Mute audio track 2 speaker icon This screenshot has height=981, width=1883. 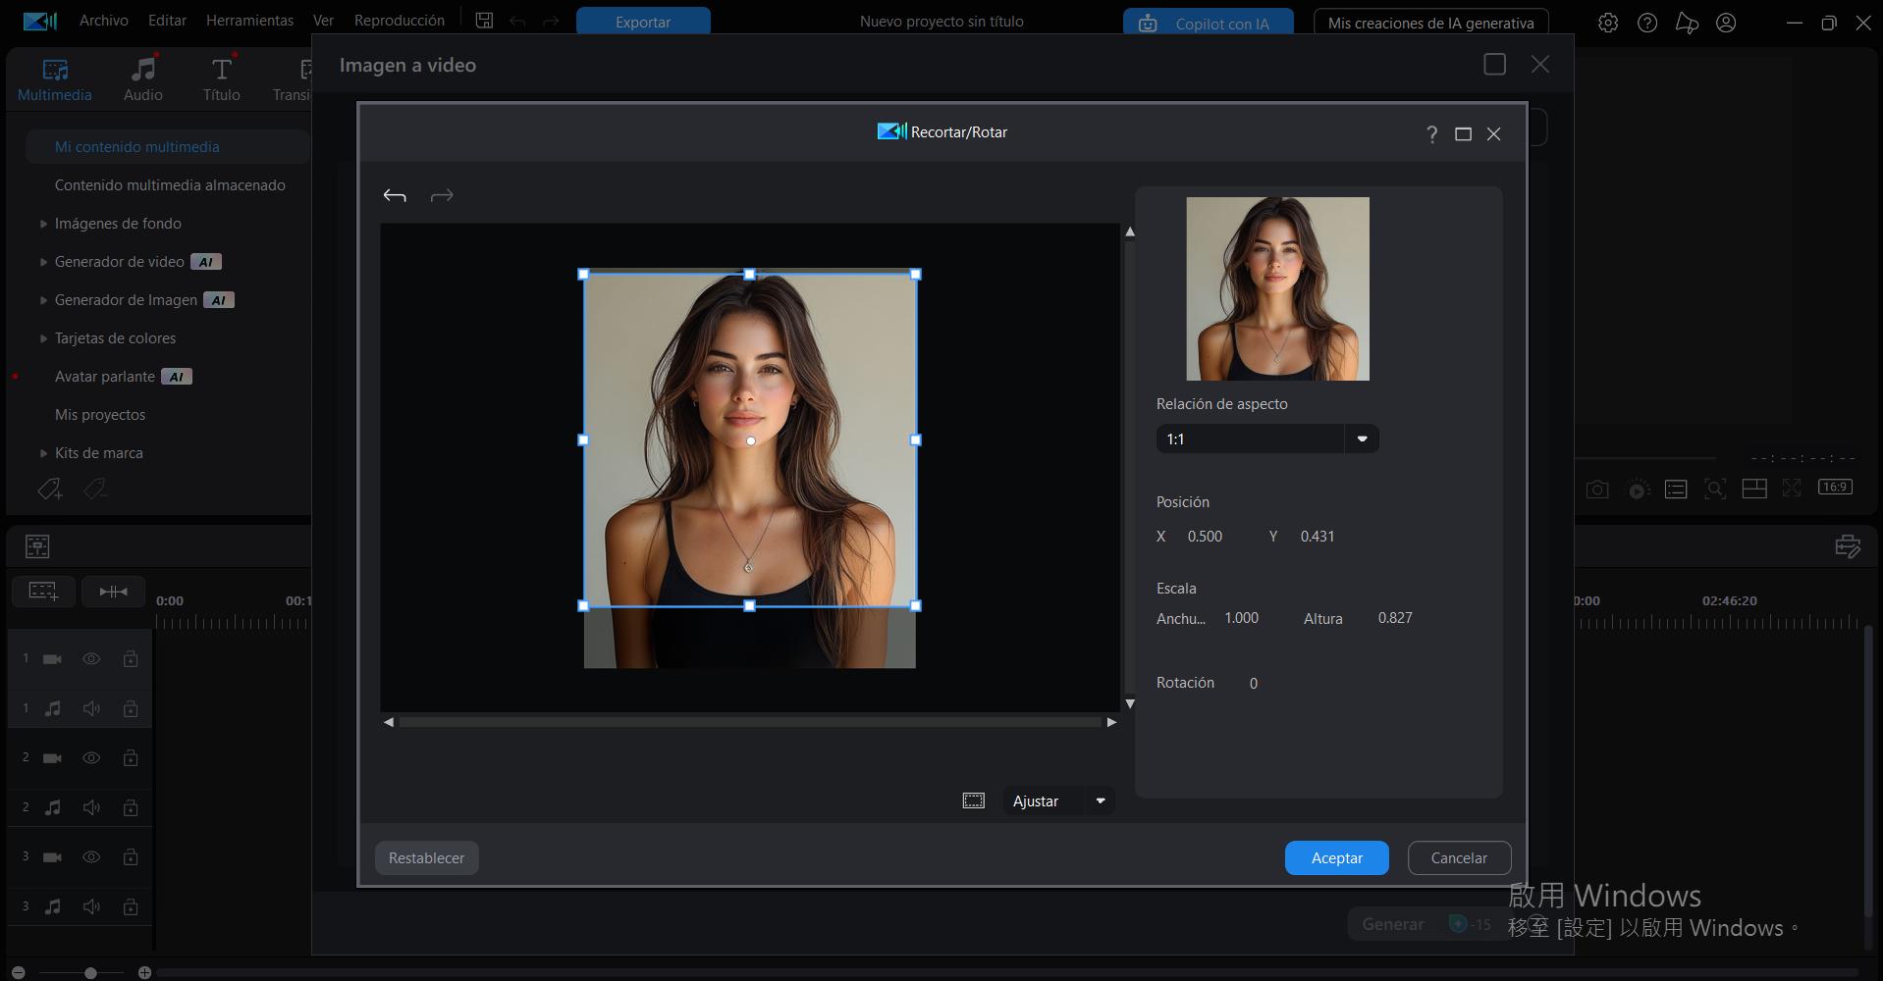(x=91, y=806)
